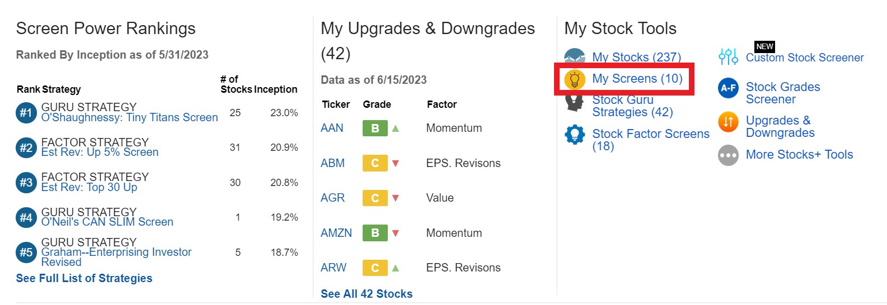This screenshot has width=887, height=305.
Task: Click the orange Upgrades & Downgrades arrows icon
Action: tap(728, 121)
